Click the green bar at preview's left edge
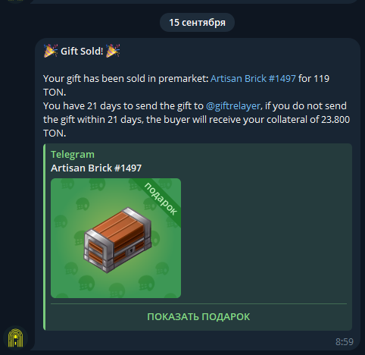Image resolution: width=365 pixels, height=355 pixels. point(45,237)
